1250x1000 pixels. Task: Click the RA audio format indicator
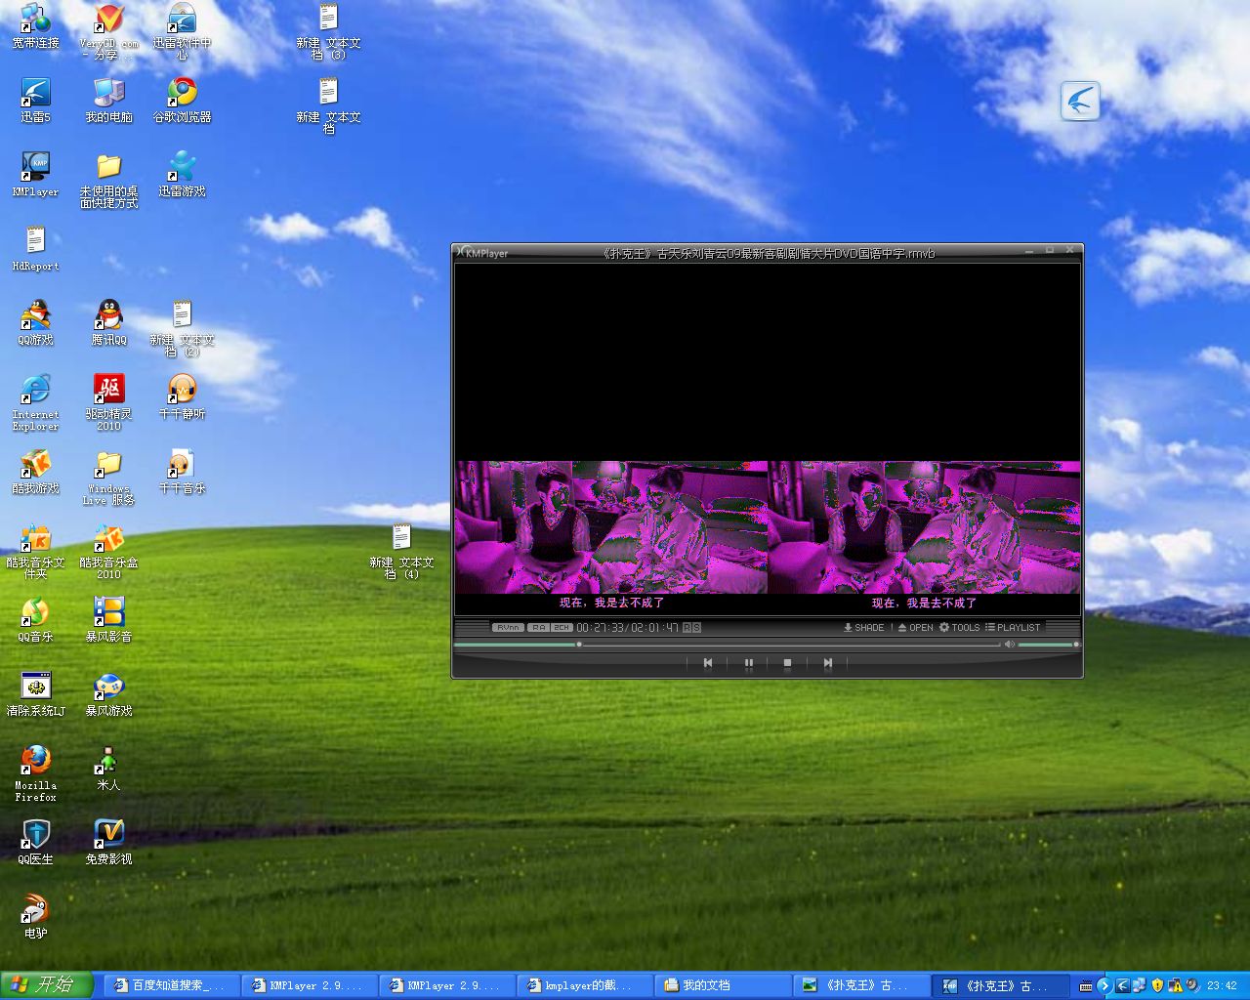pyautogui.click(x=537, y=628)
